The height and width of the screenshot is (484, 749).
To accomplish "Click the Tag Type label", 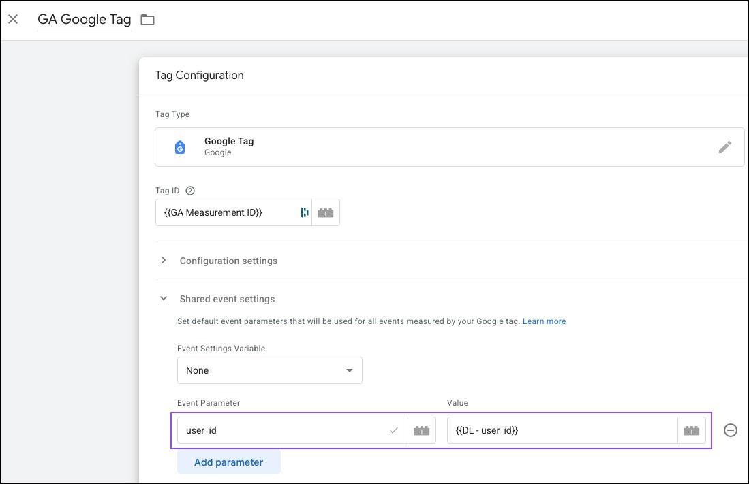I will click(172, 114).
